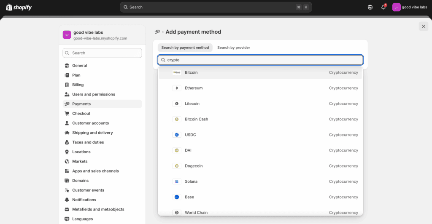Click the Litecoin logo icon
Viewport: 432px width, 224px height.
(177, 104)
